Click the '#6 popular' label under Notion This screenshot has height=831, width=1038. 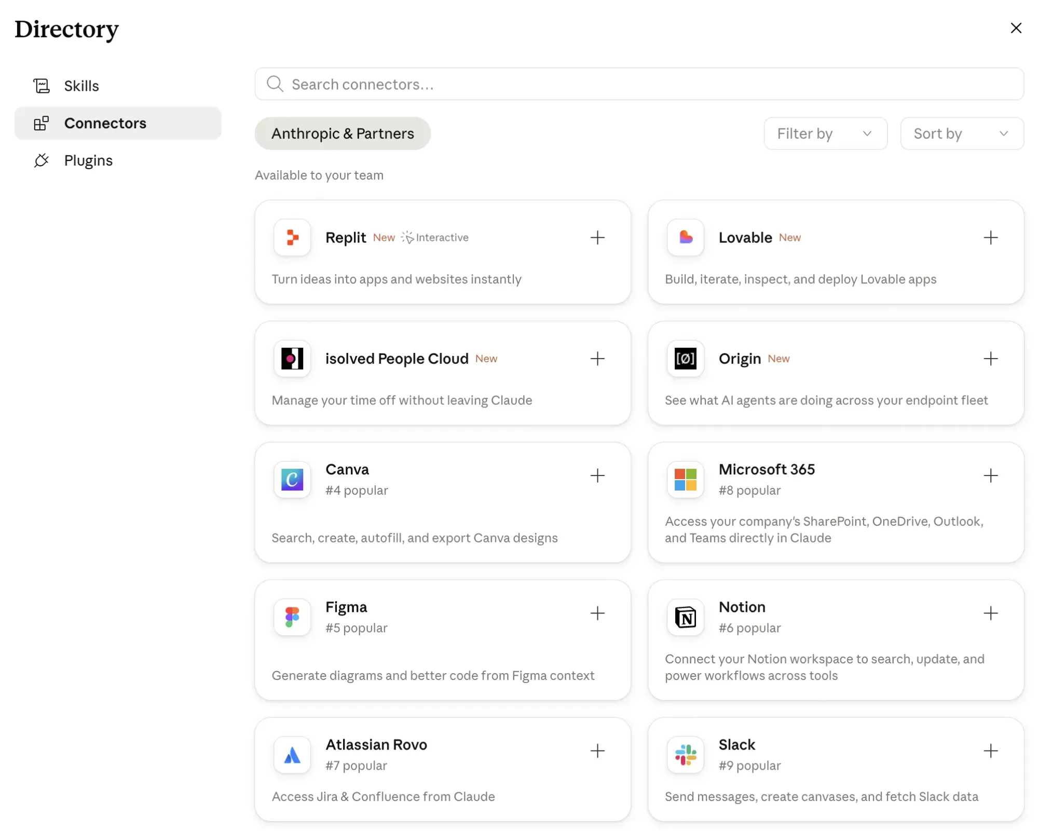pos(749,628)
